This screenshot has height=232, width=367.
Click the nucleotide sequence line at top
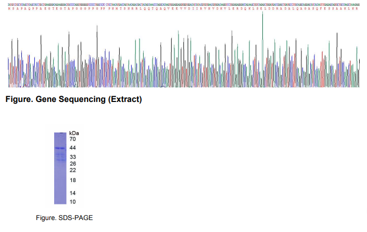pyautogui.click(x=184, y=5)
